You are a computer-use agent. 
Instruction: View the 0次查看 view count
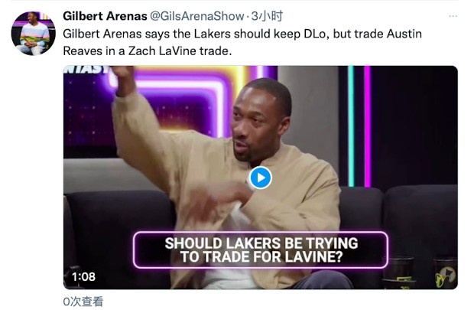pos(83,302)
